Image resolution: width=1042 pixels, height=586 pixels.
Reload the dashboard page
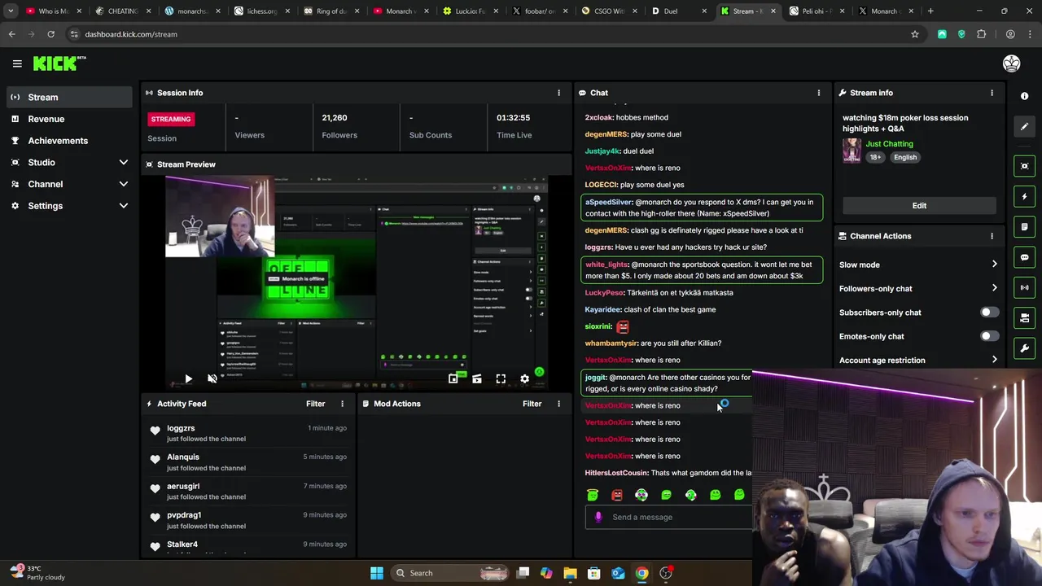click(x=50, y=34)
